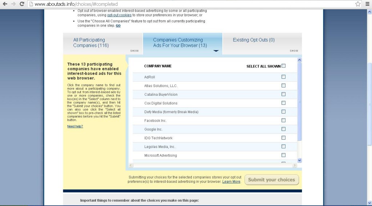Tick the AdRoll opt-out checkbox

283,77
